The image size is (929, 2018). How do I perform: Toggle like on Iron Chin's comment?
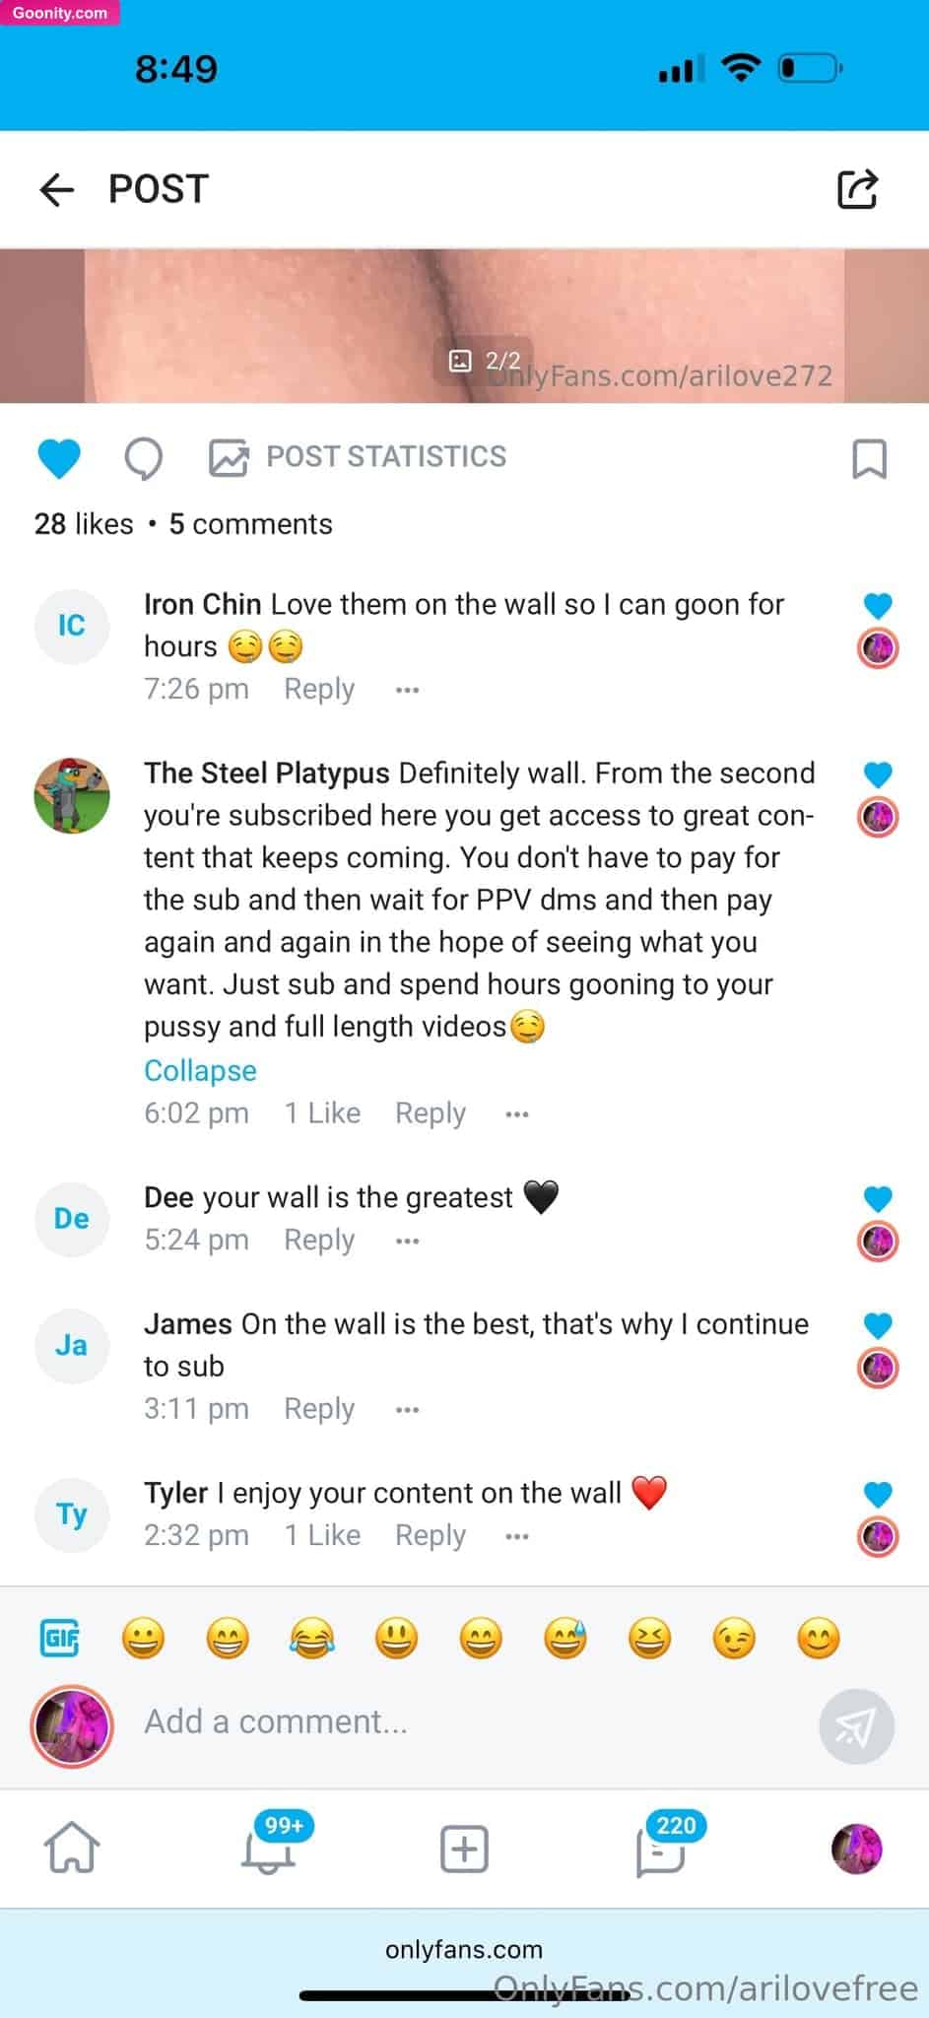[x=878, y=605]
